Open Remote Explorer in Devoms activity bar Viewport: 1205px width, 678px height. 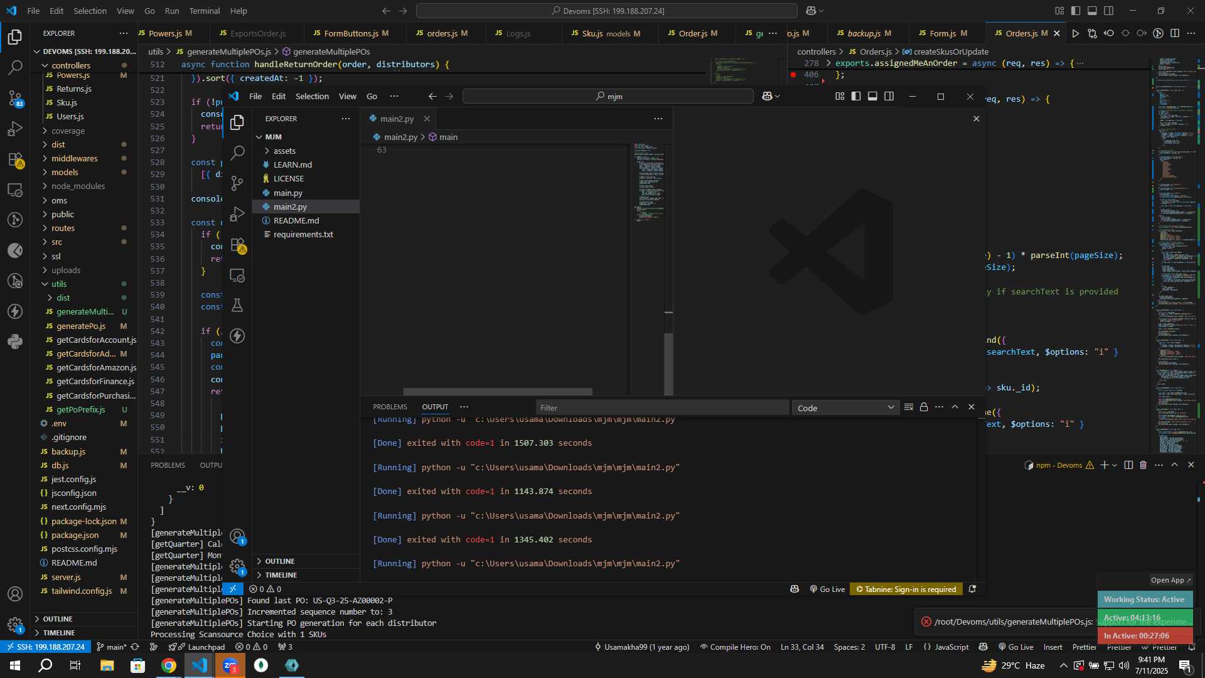tap(15, 190)
